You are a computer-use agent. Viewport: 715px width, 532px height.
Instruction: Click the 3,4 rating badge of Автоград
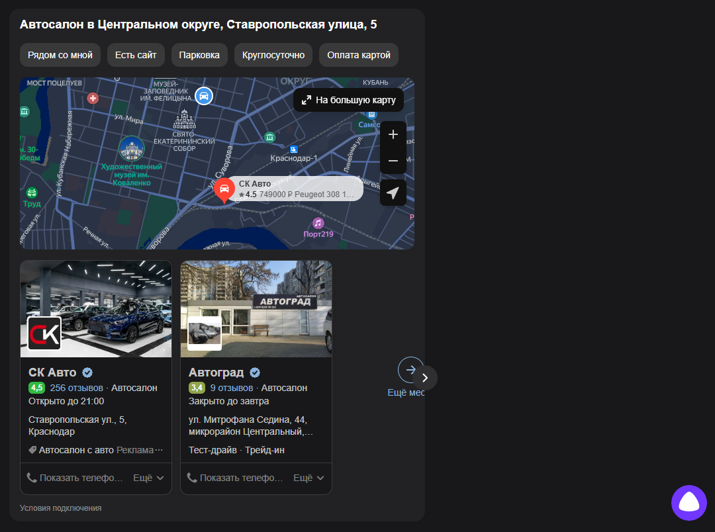click(197, 388)
